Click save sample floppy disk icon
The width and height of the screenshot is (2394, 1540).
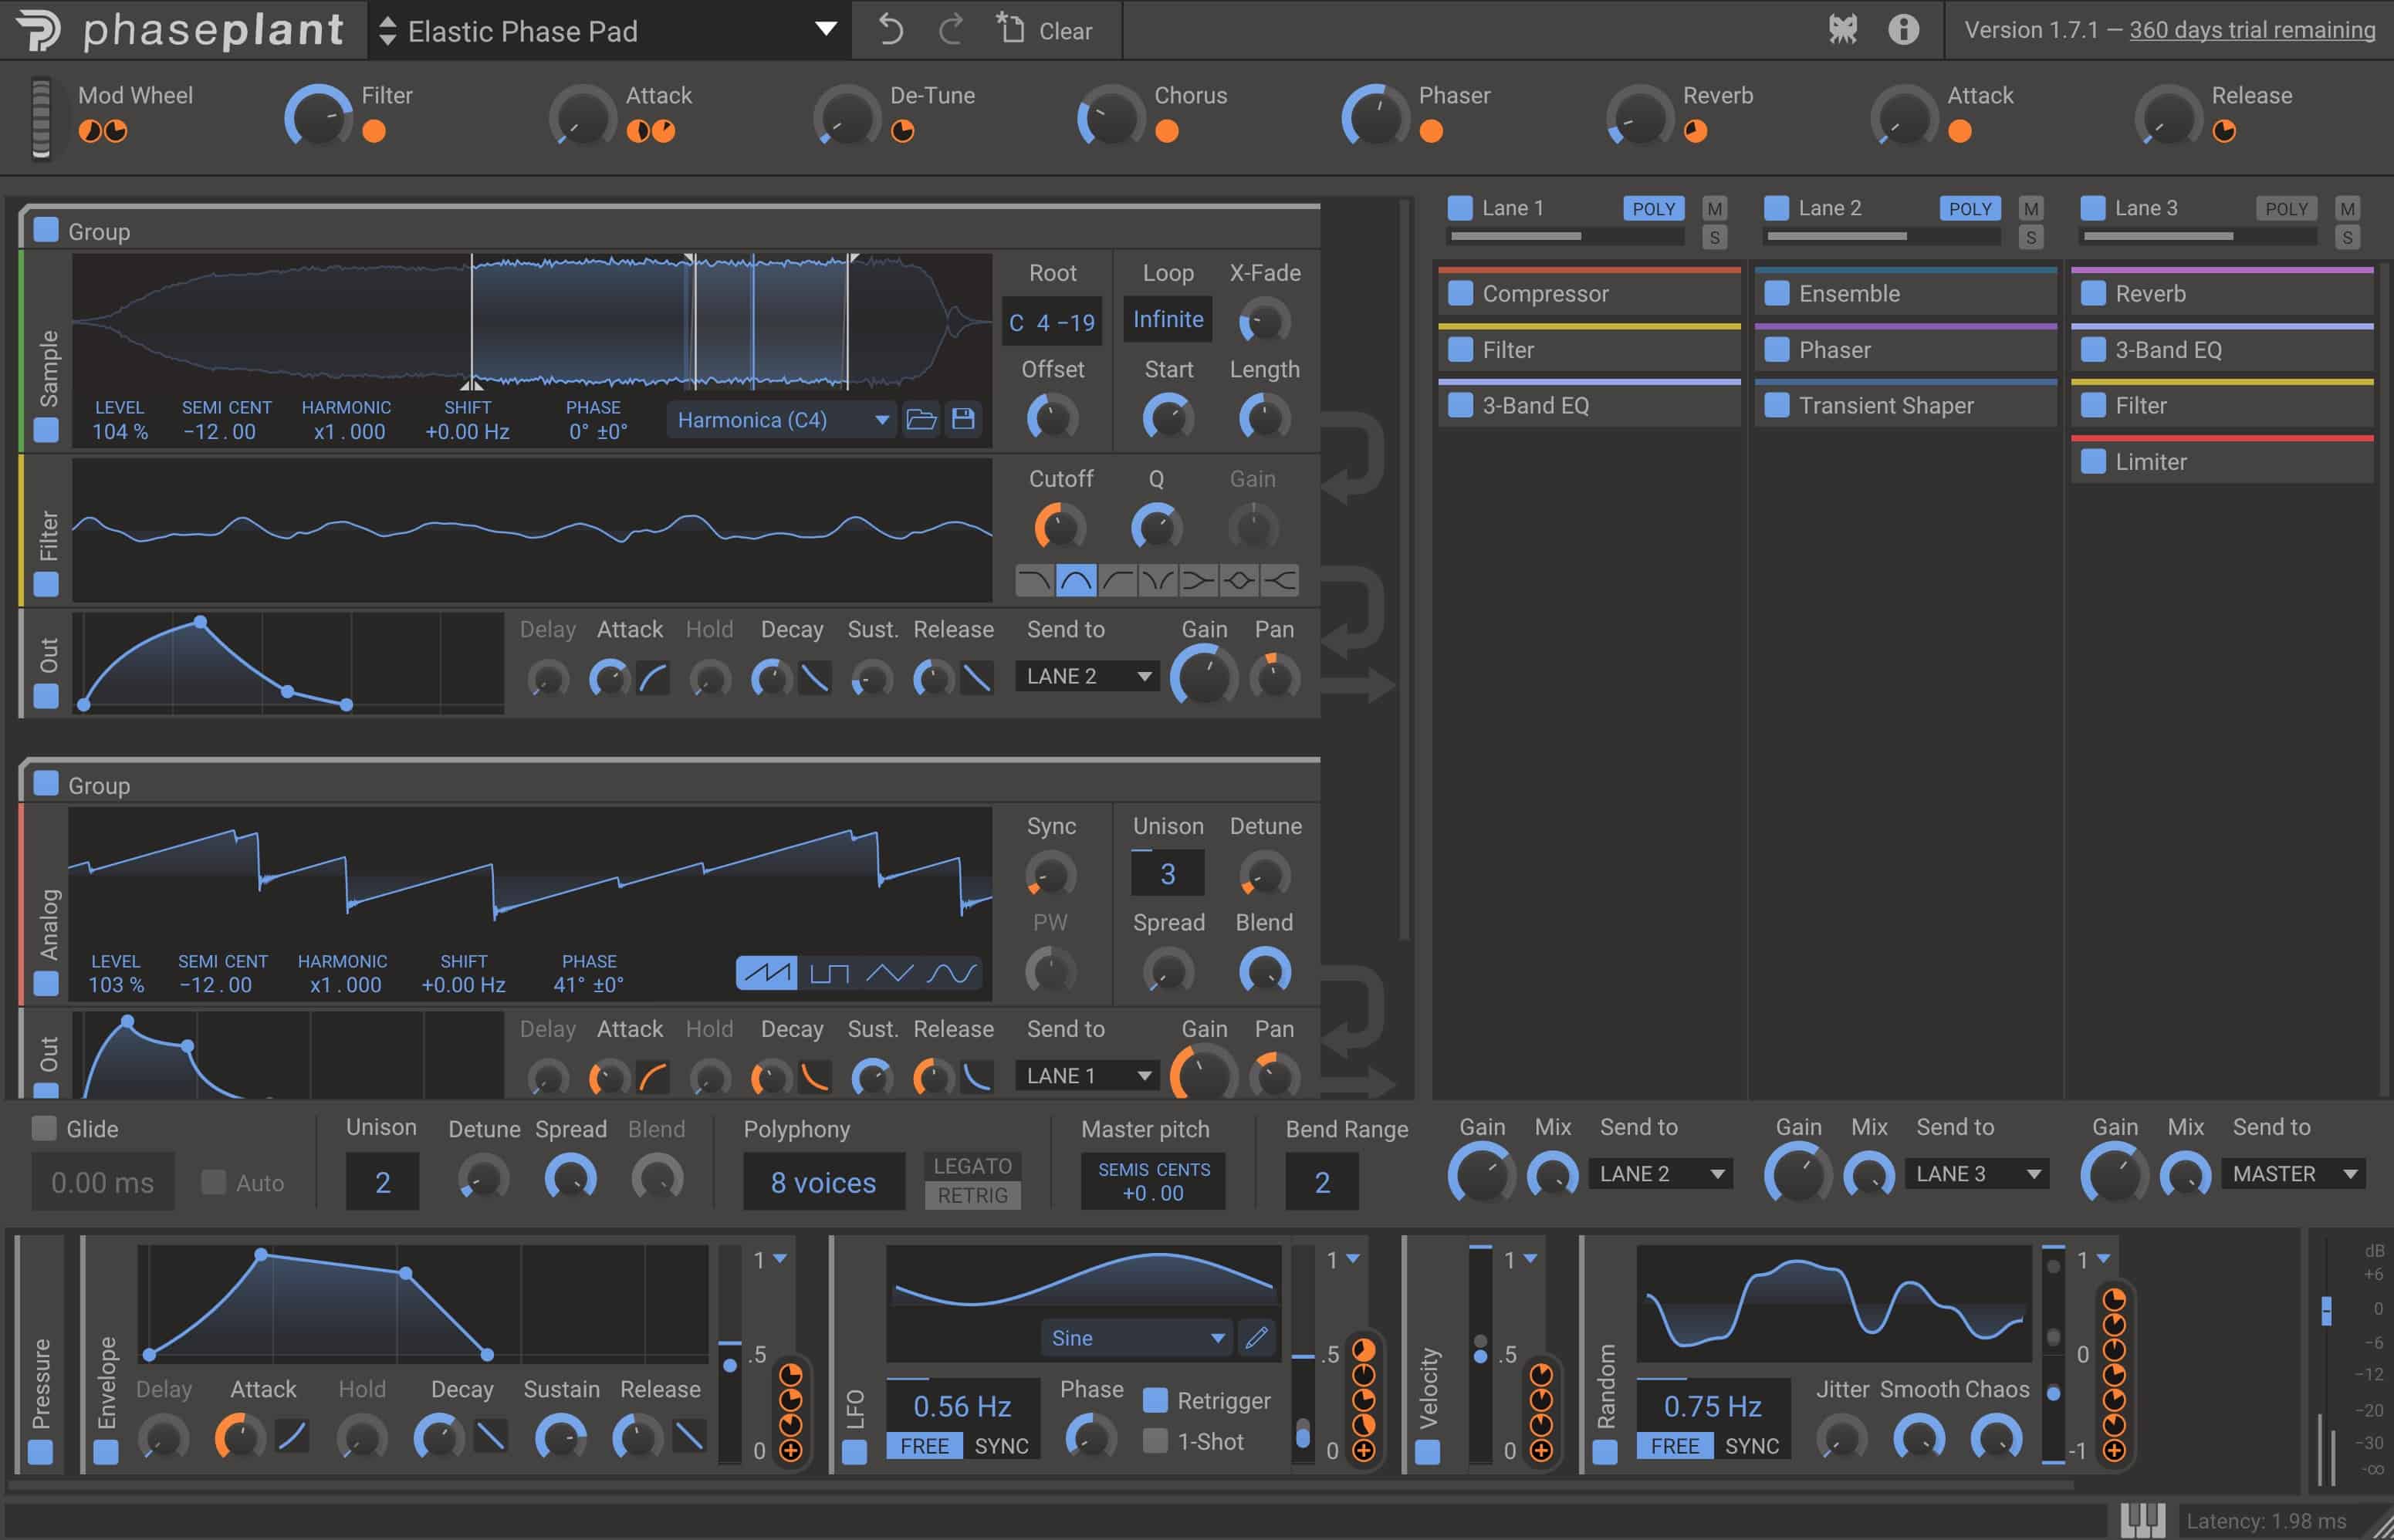click(963, 419)
